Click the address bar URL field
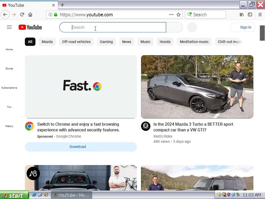265x199 pixels. pos(114,15)
